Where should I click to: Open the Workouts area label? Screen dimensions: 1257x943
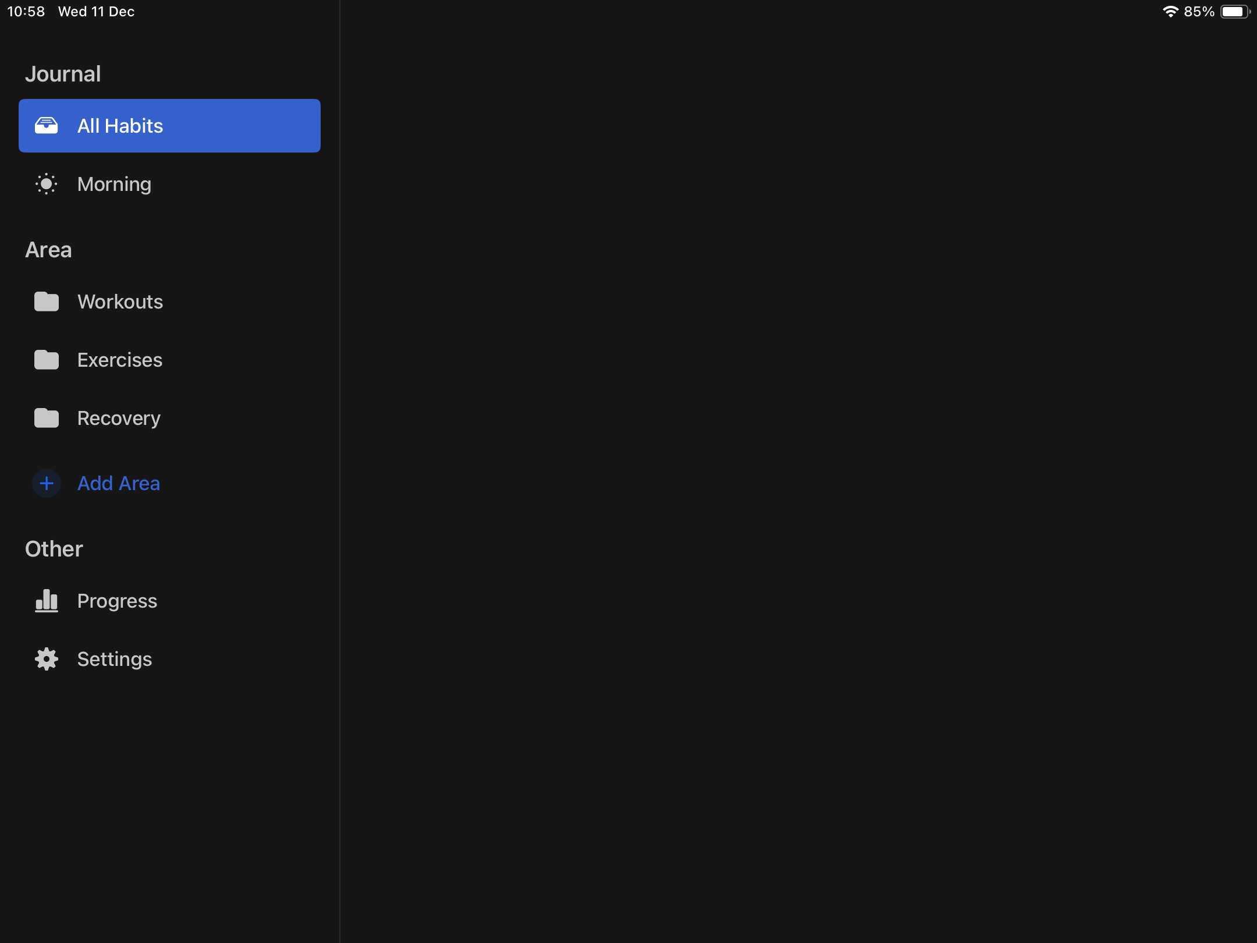[120, 302]
